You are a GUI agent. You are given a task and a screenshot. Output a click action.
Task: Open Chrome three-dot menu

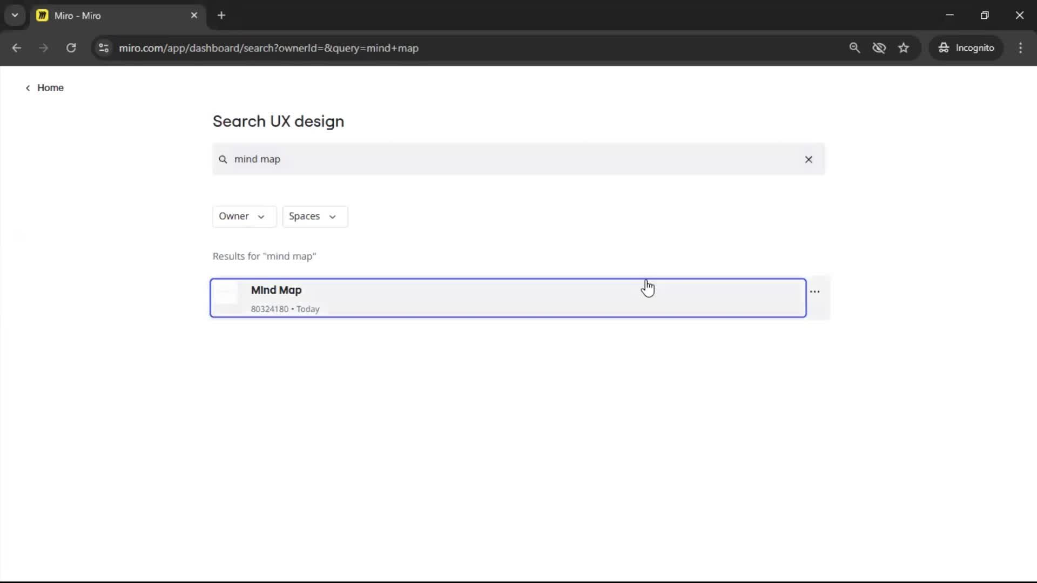[1020, 48]
